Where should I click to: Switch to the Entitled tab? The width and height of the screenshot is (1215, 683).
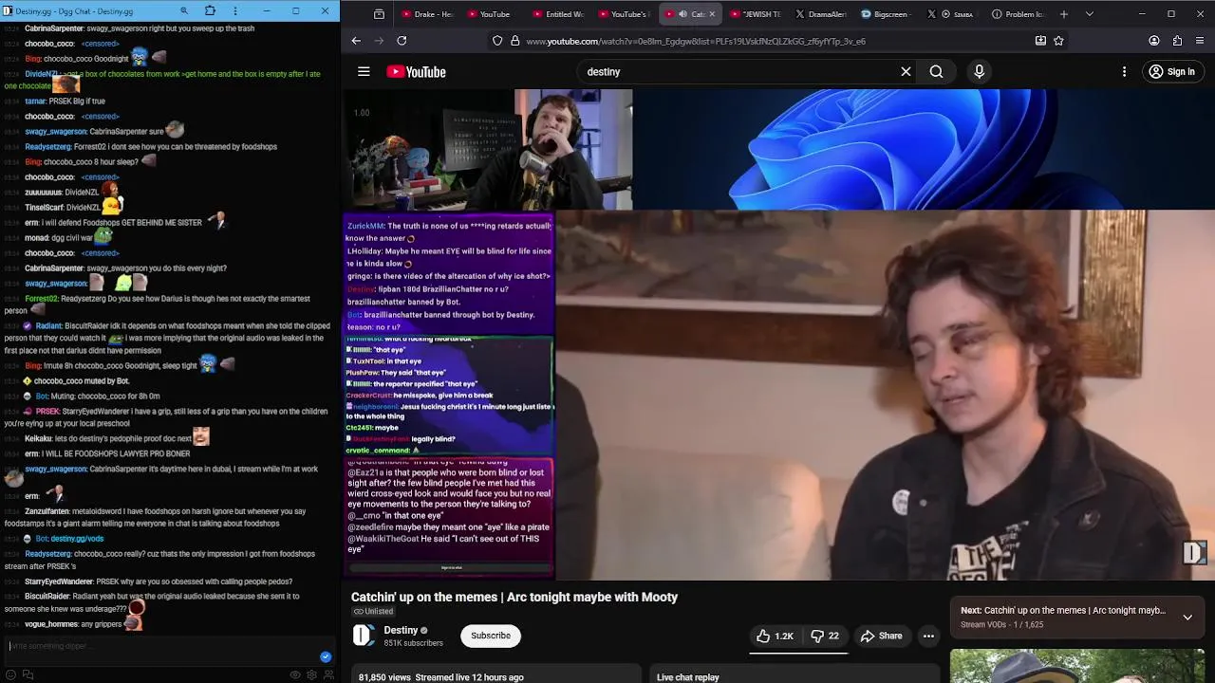pyautogui.click(x=560, y=14)
